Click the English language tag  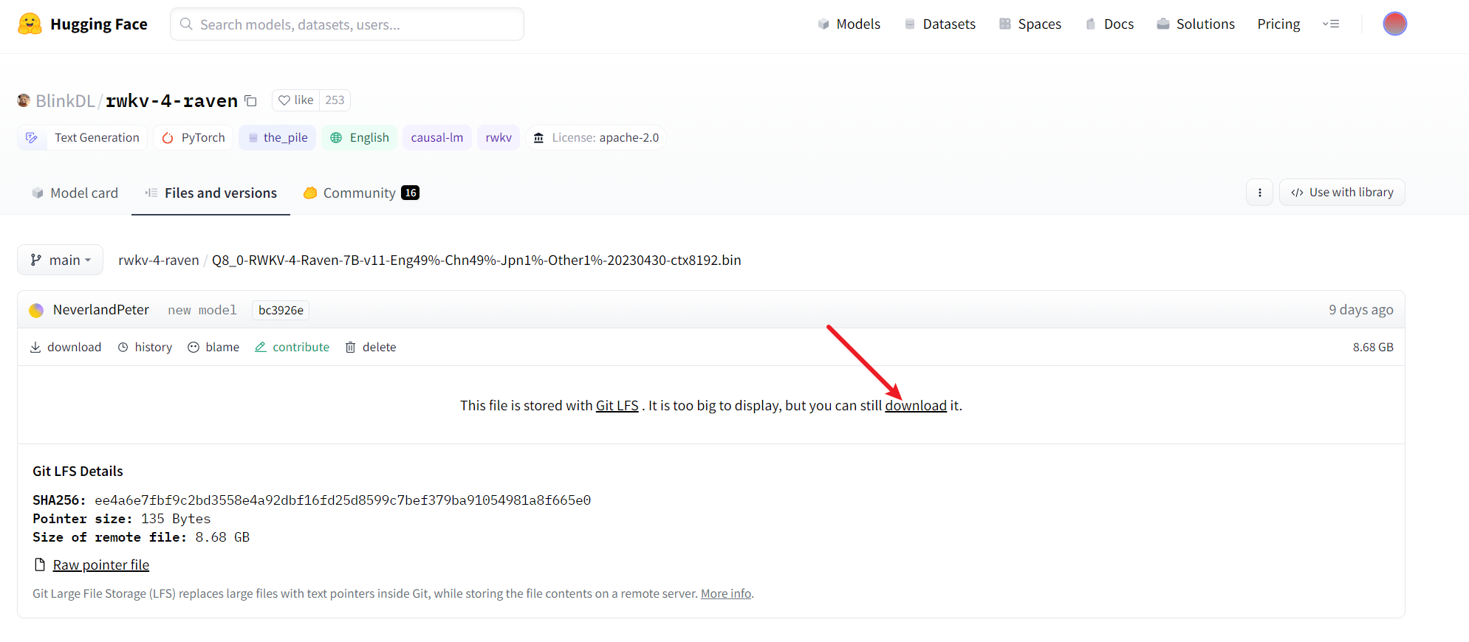click(359, 138)
